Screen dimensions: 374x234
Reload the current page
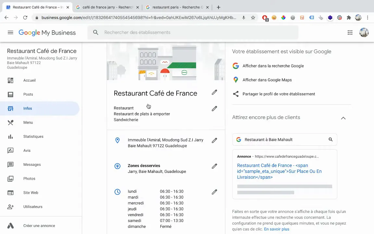coord(25,18)
